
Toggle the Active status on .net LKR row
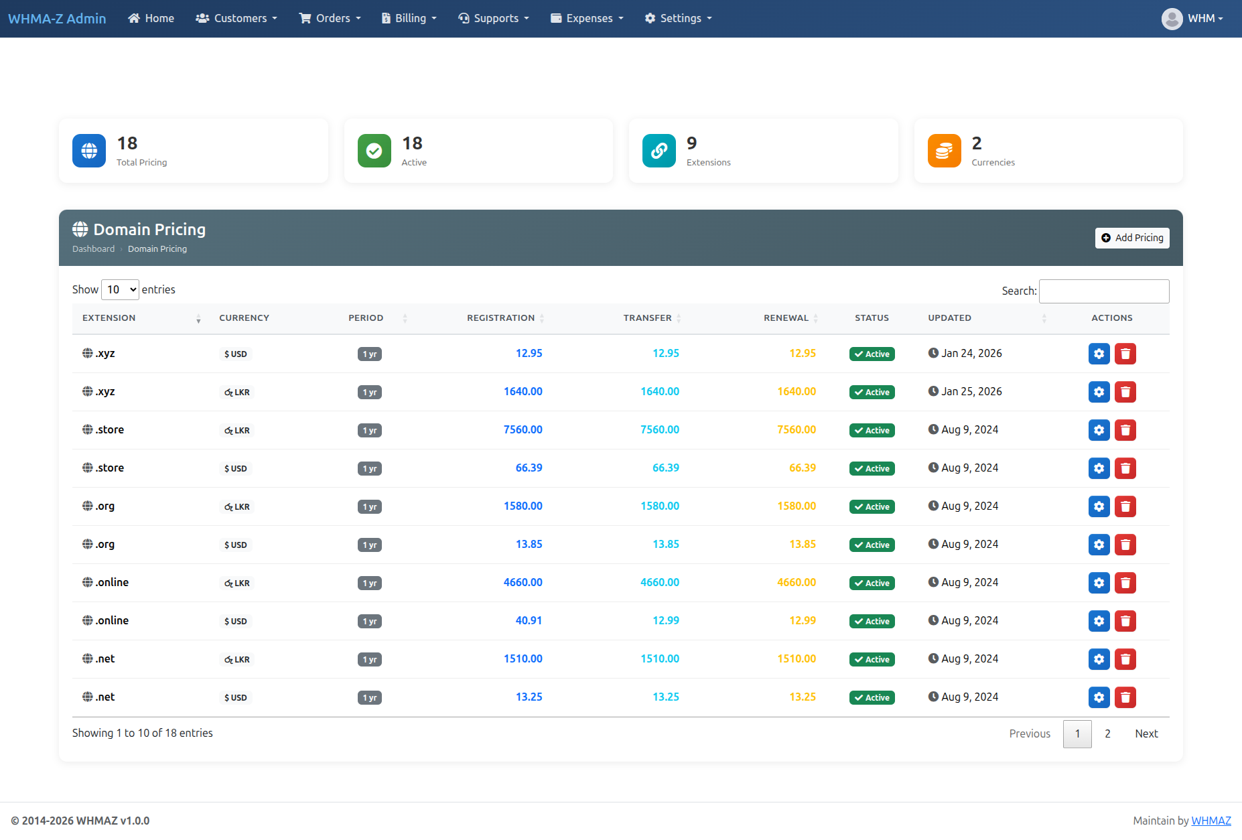[872, 659]
